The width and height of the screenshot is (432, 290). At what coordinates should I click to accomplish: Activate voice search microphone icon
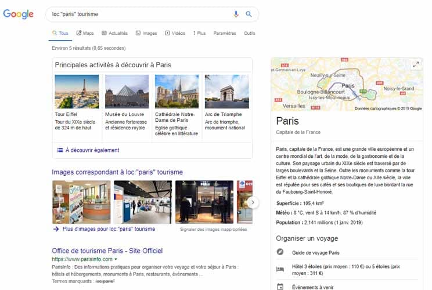(x=236, y=14)
